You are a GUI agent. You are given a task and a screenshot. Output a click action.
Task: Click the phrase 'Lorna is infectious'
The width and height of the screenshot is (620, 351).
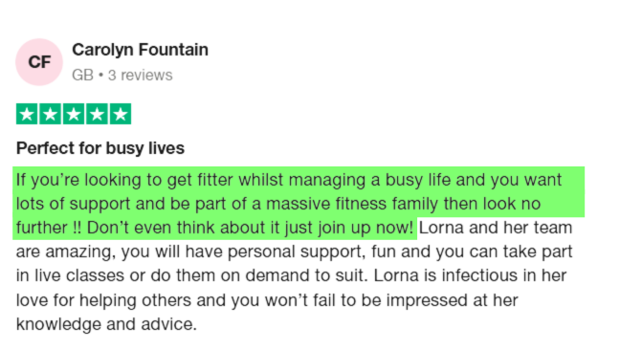click(446, 275)
